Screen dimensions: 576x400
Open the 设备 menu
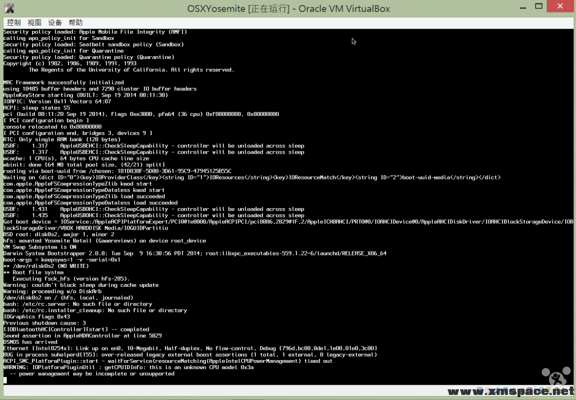pos(55,23)
